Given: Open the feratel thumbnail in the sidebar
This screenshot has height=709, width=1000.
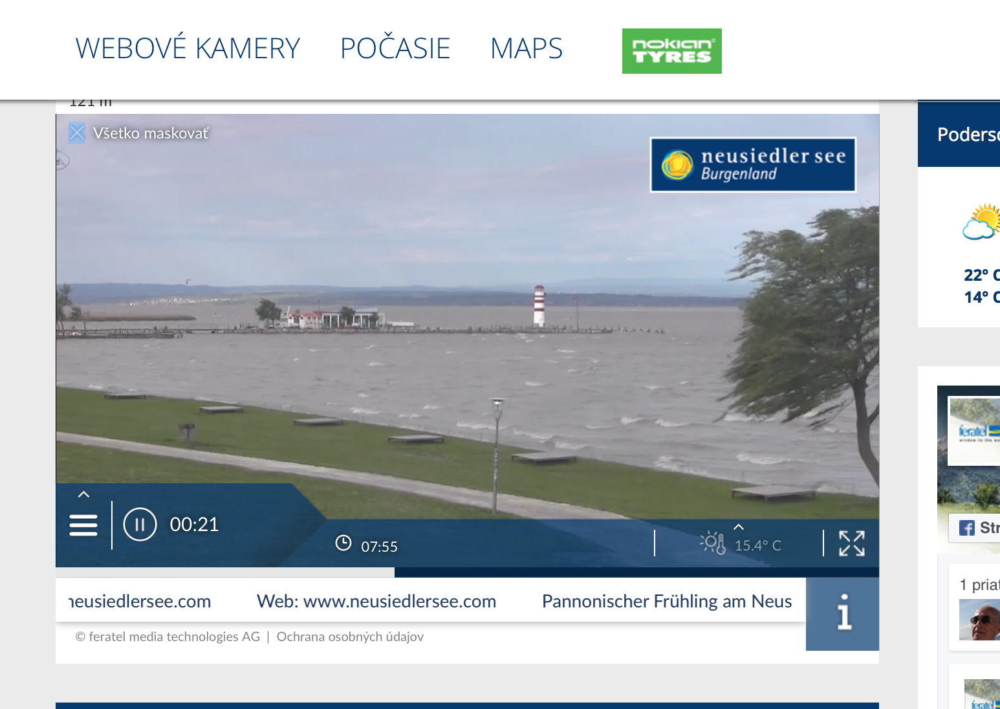Looking at the screenshot, I should [974, 431].
